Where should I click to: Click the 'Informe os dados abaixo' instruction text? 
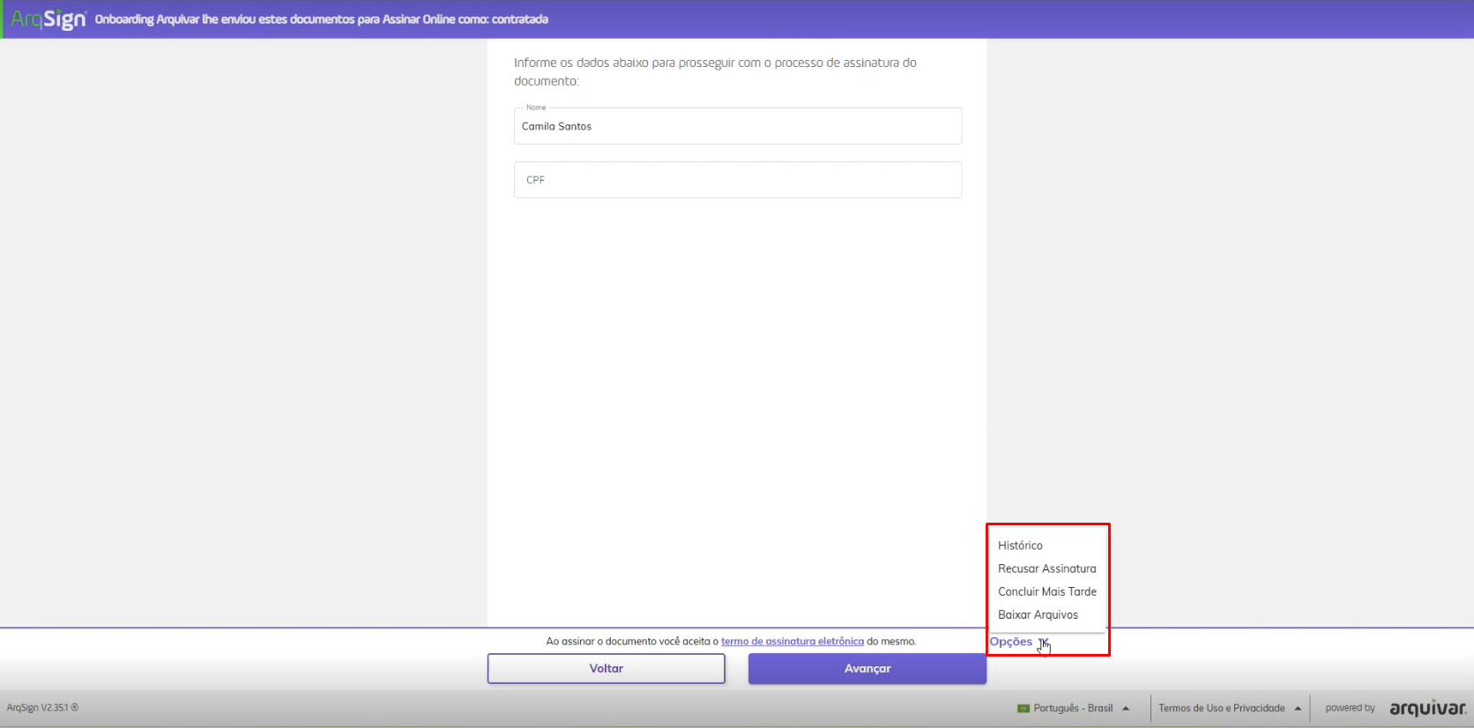715,71
